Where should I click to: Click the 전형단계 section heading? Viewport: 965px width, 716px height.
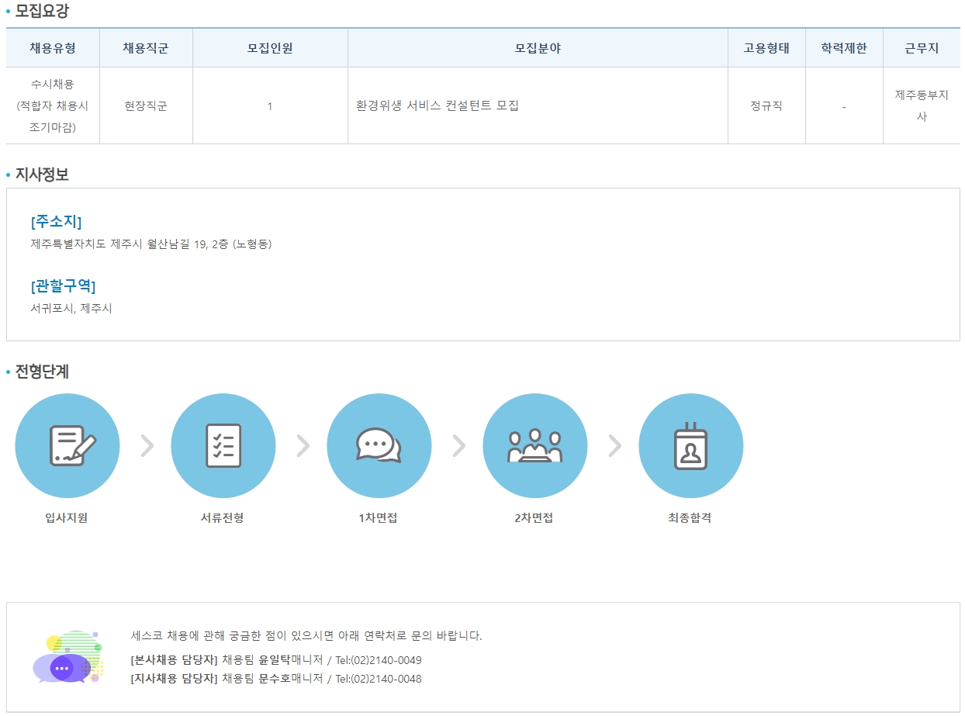pyautogui.click(x=42, y=372)
